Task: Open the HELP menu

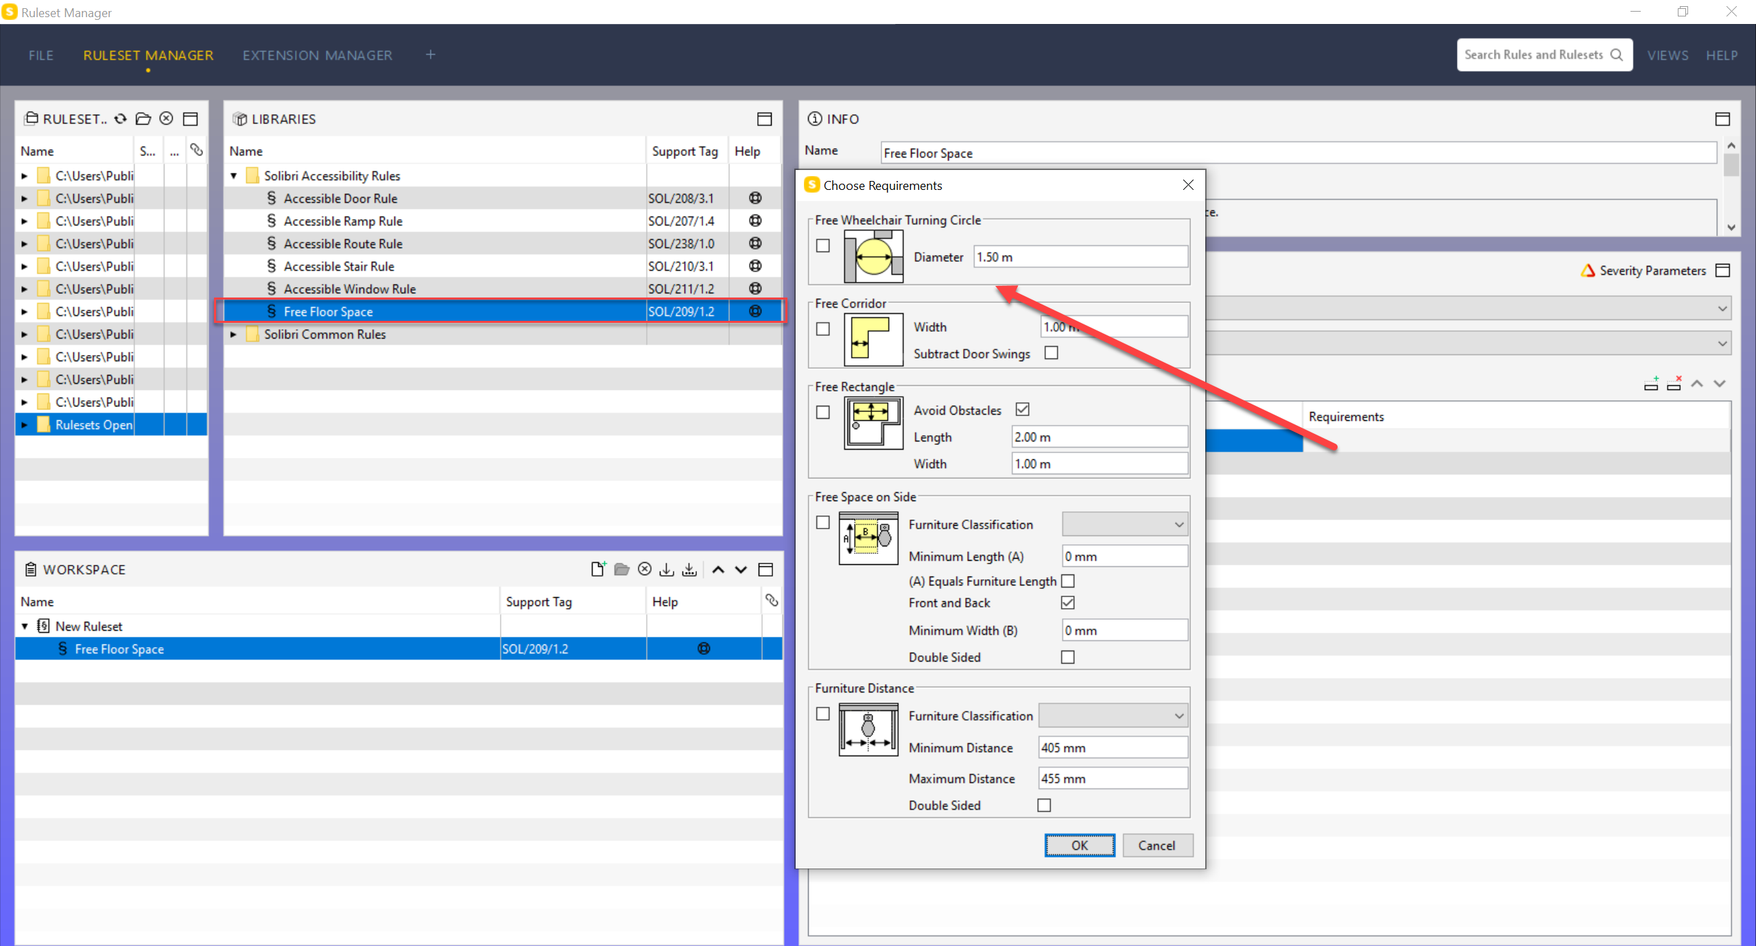Action: click(1722, 55)
